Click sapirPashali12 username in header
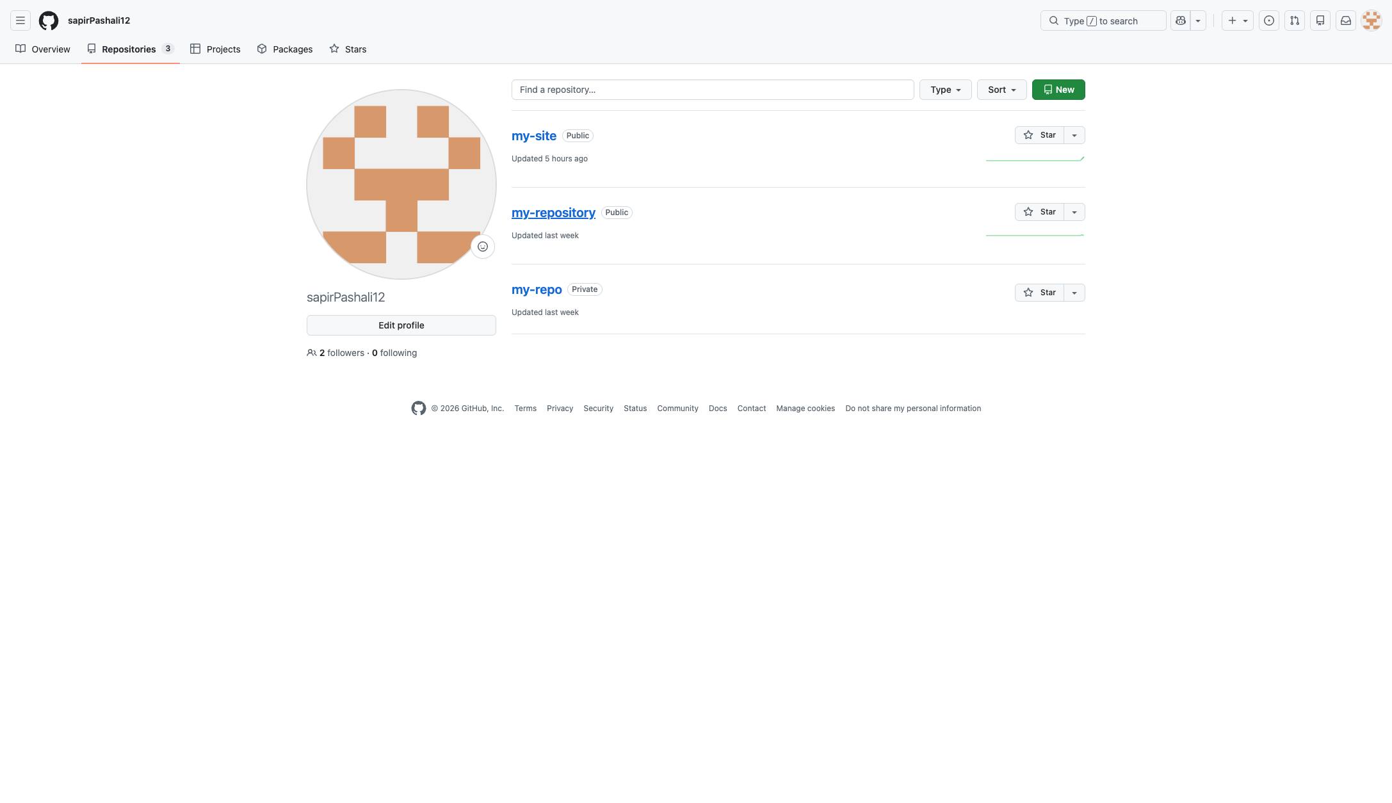 (x=99, y=20)
